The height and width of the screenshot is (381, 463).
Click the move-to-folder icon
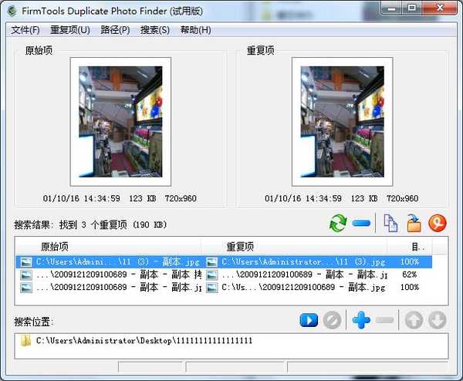[414, 224]
